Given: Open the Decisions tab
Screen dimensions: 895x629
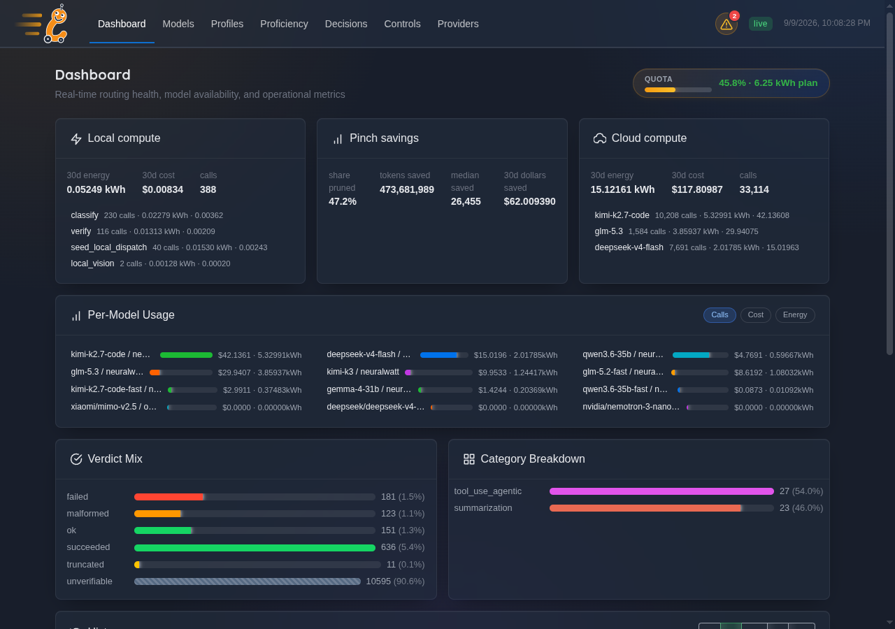Looking at the screenshot, I should [346, 24].
